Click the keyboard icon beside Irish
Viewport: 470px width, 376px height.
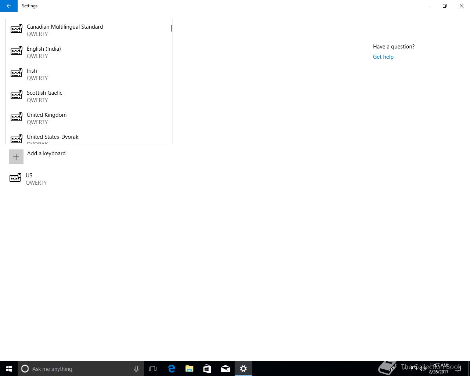tap(17, 73)
